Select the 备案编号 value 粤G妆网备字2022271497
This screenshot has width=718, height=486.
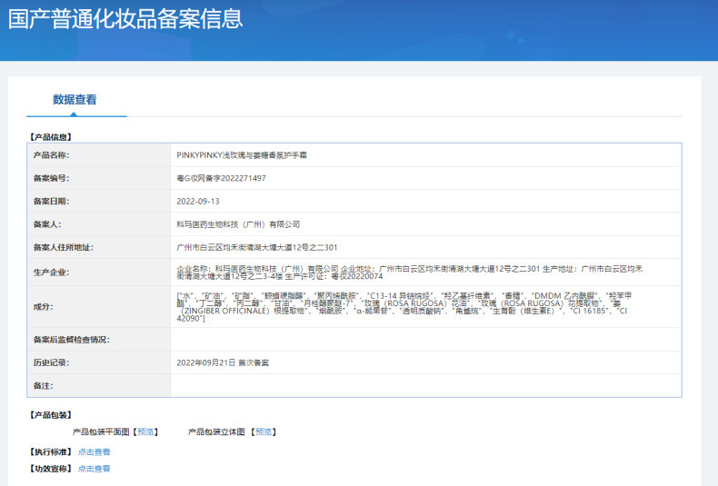pyautogui.click(x=221, y=178)
